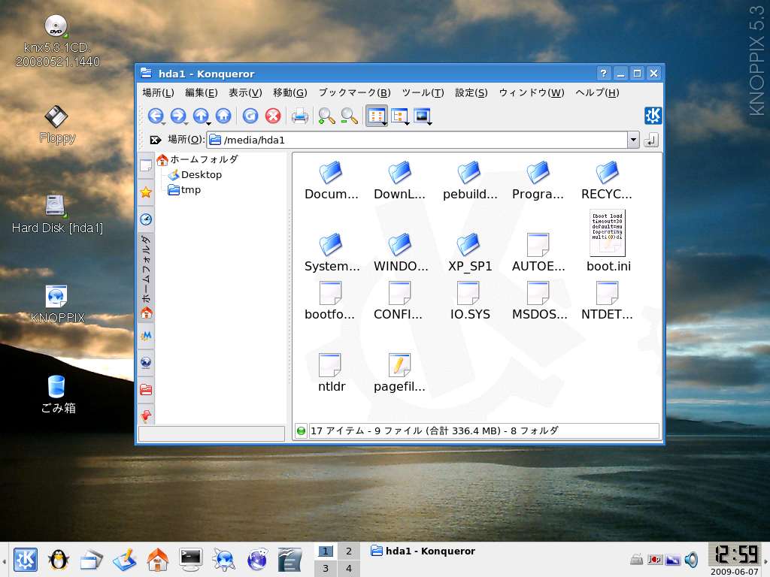The width and height of the screenshot is (770, 577).
Task: Open the 場所(L) menu
Action: point(158,92)
